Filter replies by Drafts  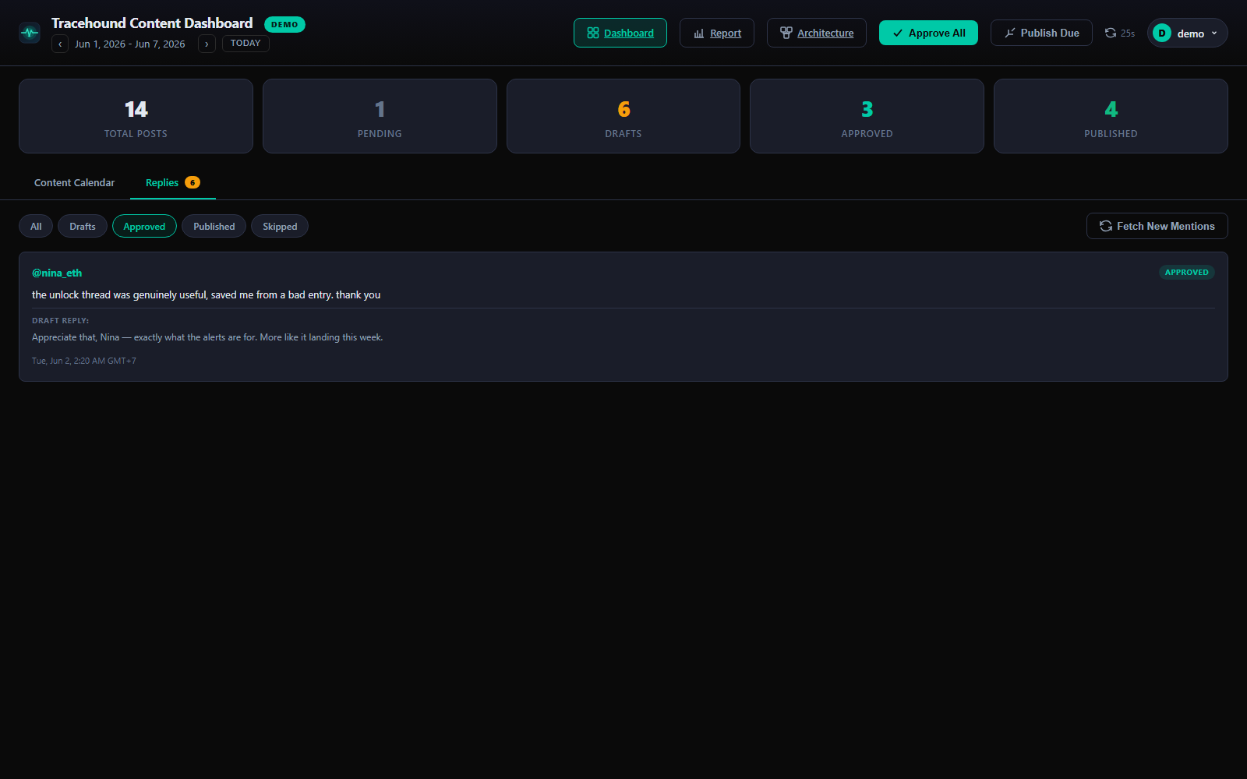[83, 226]
